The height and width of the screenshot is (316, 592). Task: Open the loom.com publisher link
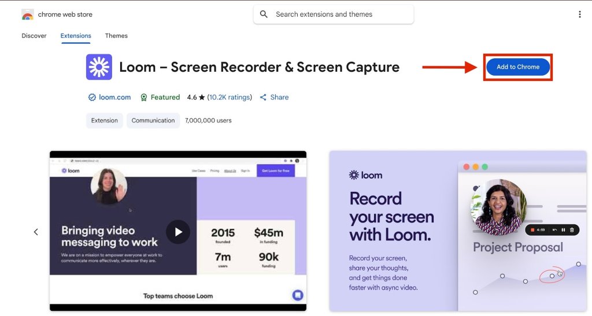click(115, 97)
